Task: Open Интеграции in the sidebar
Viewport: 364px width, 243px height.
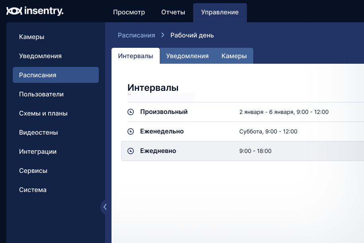Action: click(x=38, y=151)
